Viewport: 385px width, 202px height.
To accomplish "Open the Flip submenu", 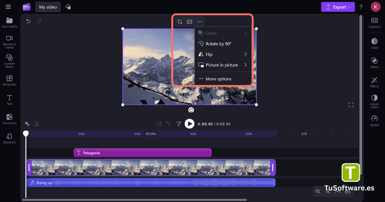I will point(223,54).
